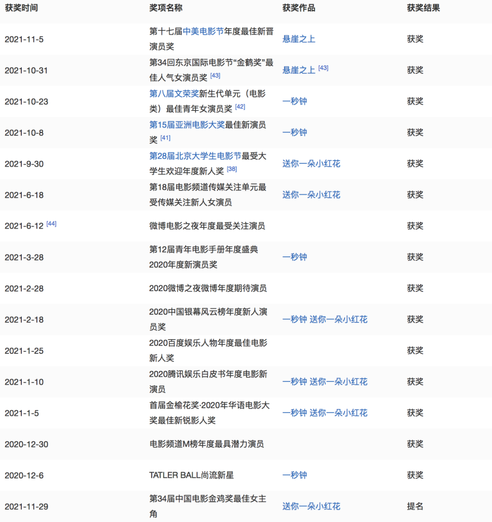Open 送你一朵小红花 link in 2021-1-10 row
492x522 pixels.
pos(338,382)
